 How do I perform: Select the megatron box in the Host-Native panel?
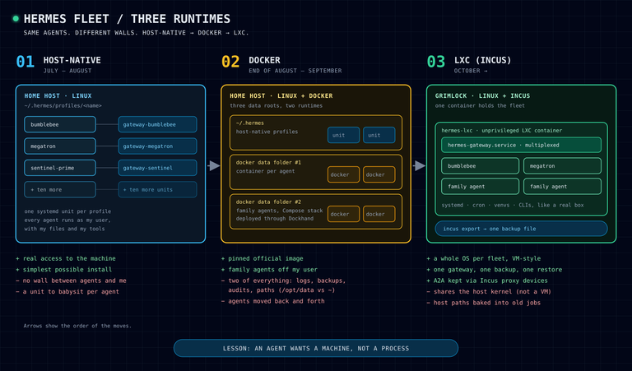pos(60,146)
